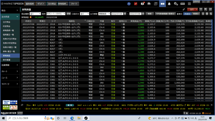This screenshot has width=215, height=121.
Task: Toggle the sidebar collapse icon beside Rakuten 楽天証券
Action: [x=20, y=113]
